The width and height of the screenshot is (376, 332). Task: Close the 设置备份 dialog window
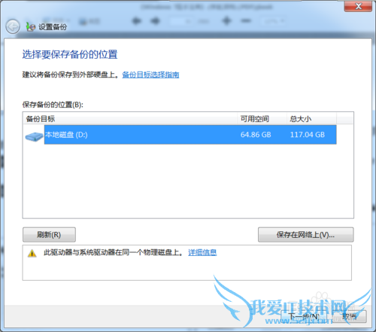click(358, 6)
